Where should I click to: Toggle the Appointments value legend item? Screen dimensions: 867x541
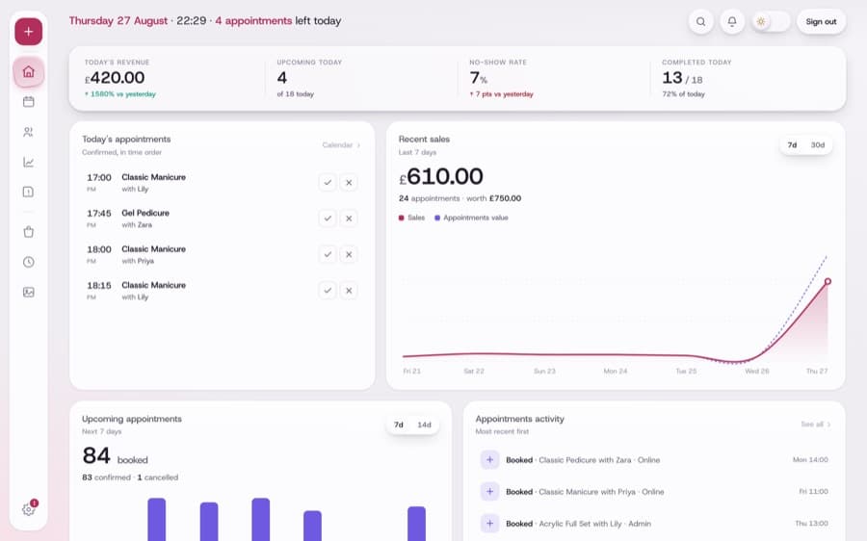click(x=471, y=218)
